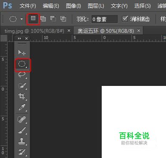Click the New selection mode icon
This screenshot has width=166, height=158.
click(x=33, y=19)
